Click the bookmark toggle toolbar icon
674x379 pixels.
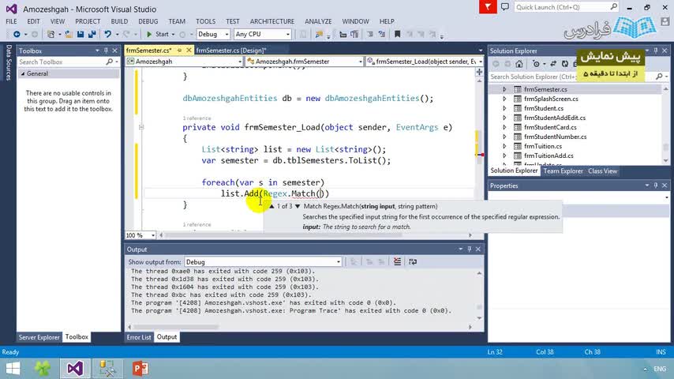(x=397, y=34)
